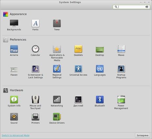The width and height of the screenshot is (152, 139).
Task: Click the Затваряне close button
Action: (143, 135)
